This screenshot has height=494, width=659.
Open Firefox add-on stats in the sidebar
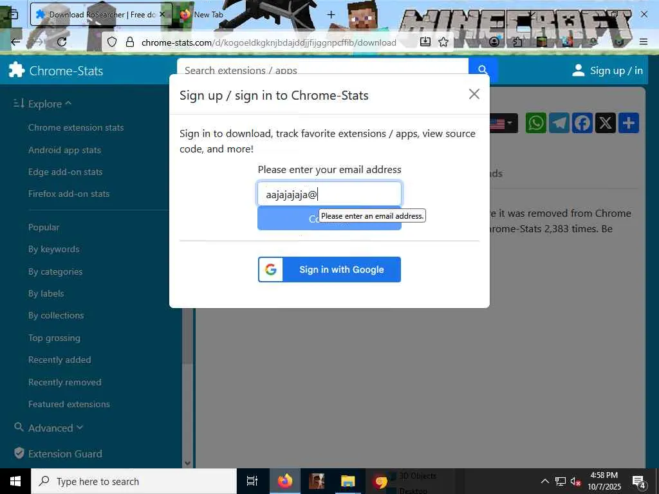tap(69, 194)
